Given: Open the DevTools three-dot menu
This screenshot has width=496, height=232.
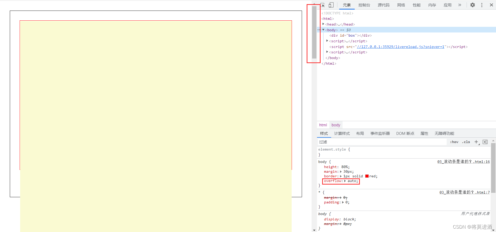Looking at the screenshot, I should pyautogui.click(x=482, y=5).
